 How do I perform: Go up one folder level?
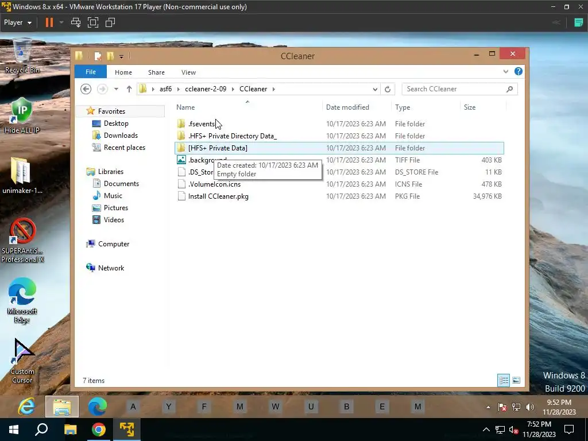pos(129,89)
